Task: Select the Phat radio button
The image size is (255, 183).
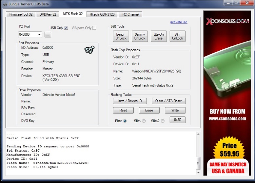Action: pos(125,121)
